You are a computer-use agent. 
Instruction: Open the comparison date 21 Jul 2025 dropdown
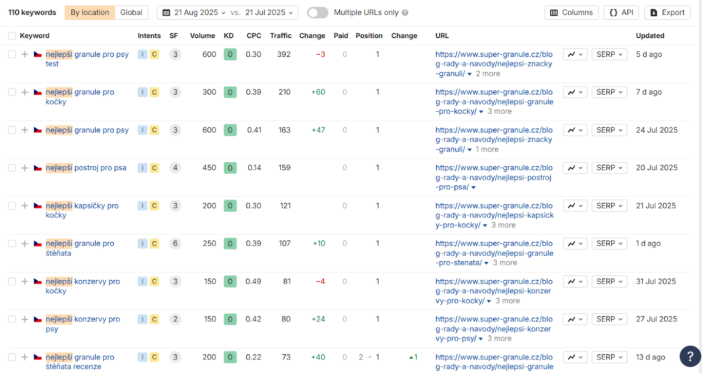[269, 13]
